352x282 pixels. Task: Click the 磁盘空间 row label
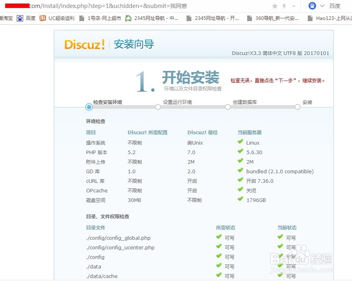pyautogui.click(x=96, y=200)
